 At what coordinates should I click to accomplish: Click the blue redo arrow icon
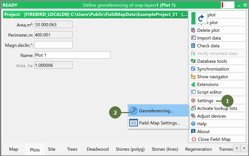tap(201, 18)
